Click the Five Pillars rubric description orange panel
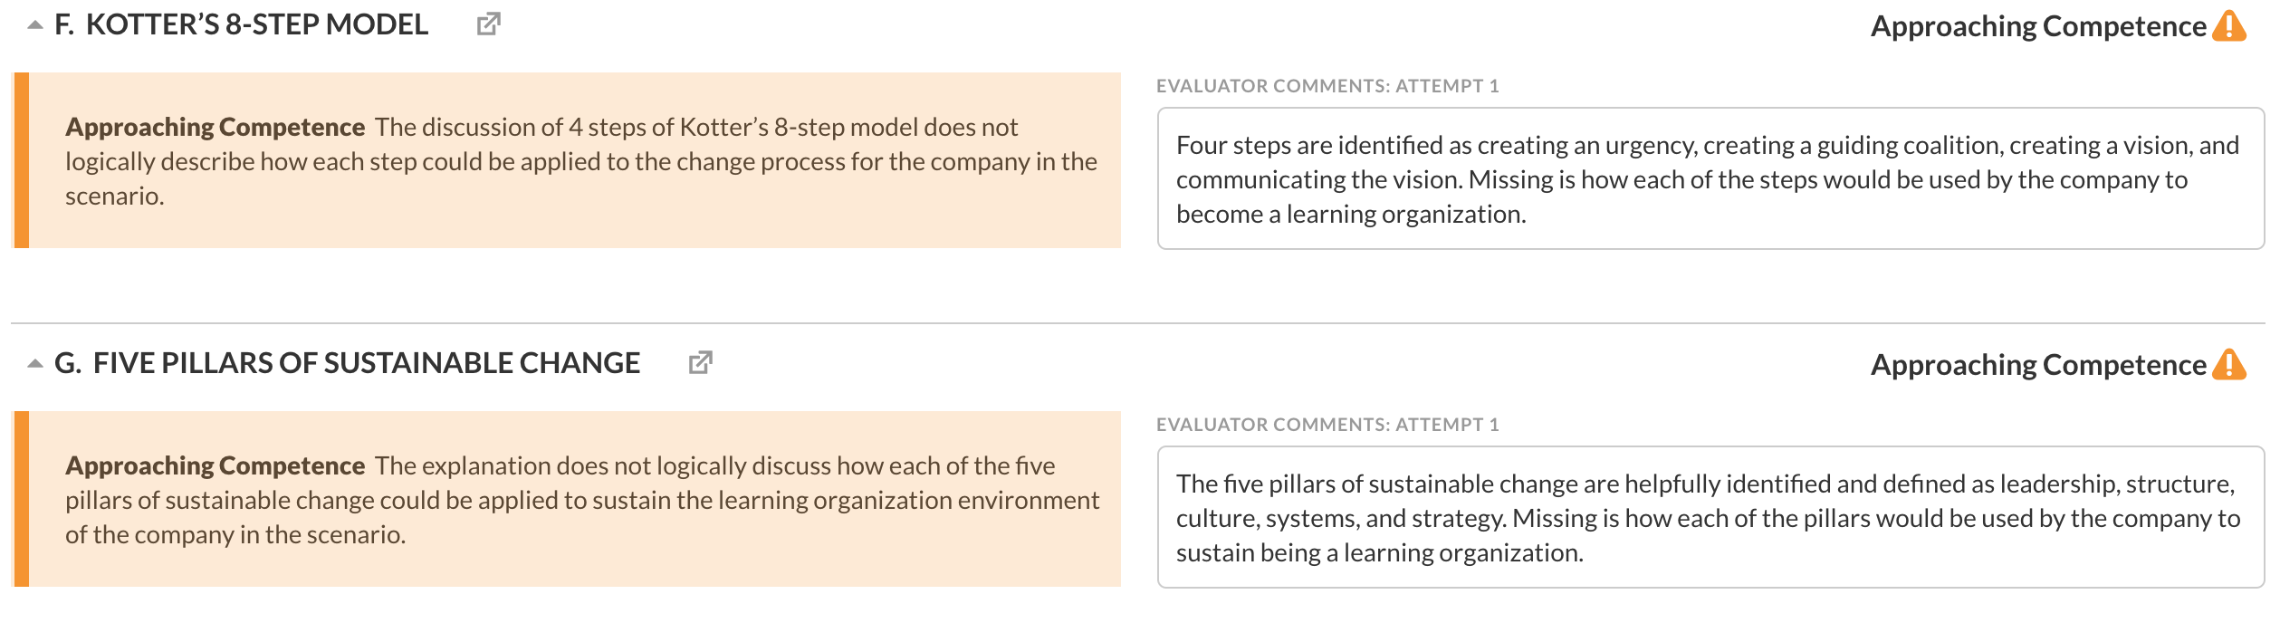 tap(566, 499)
